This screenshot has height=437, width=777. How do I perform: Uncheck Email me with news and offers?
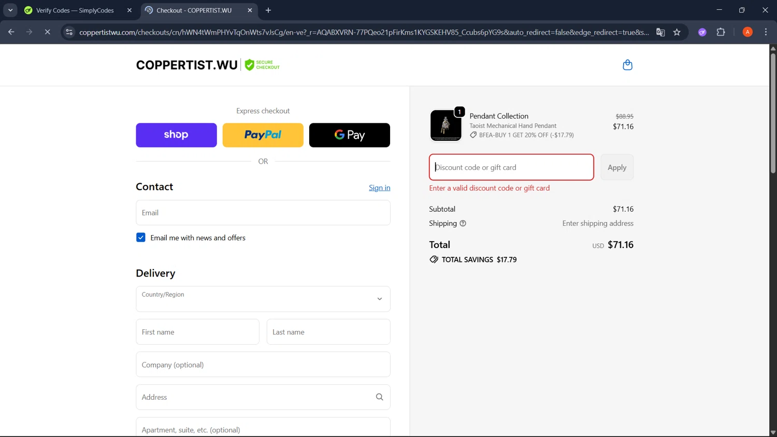point(141,238)
